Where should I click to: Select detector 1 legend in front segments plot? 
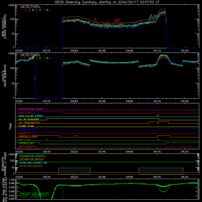(22, 10)
